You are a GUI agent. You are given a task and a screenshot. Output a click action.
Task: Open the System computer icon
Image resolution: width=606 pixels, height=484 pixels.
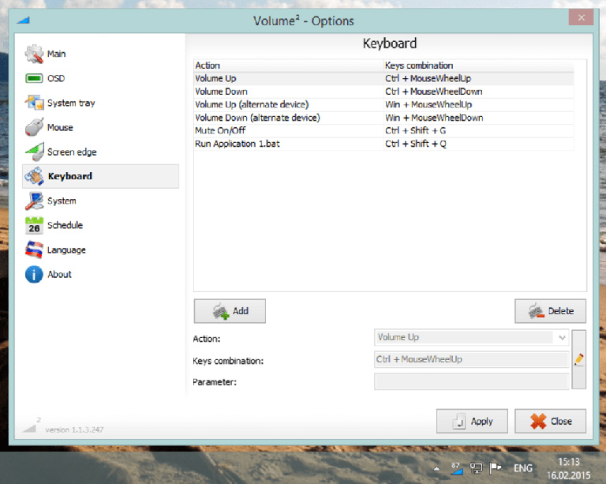coord(35,201)
